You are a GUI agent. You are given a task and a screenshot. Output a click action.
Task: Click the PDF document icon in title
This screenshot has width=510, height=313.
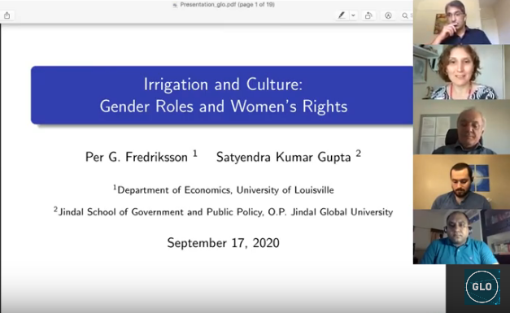[x=175, y=5]
